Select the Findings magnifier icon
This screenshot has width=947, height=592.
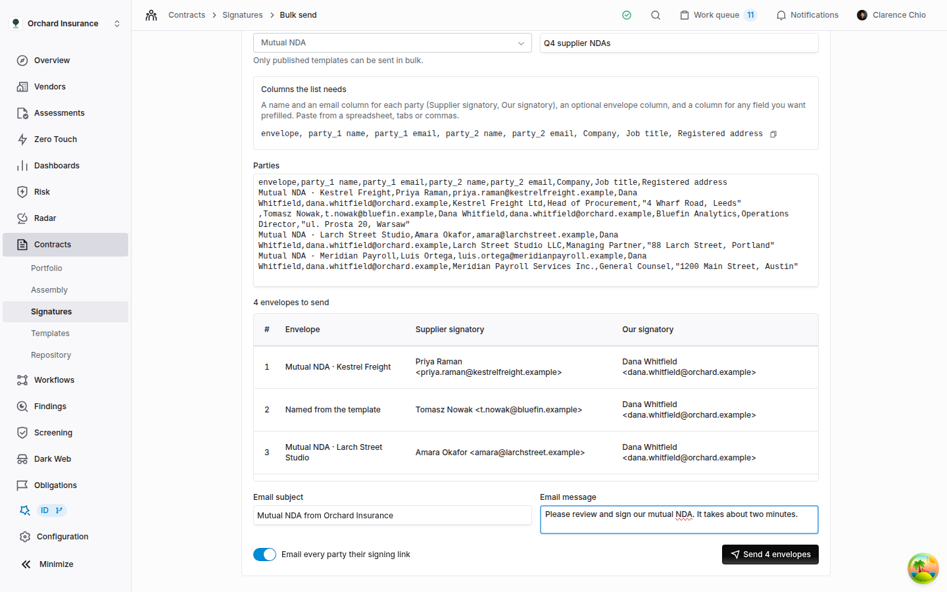tap(22, 407)
